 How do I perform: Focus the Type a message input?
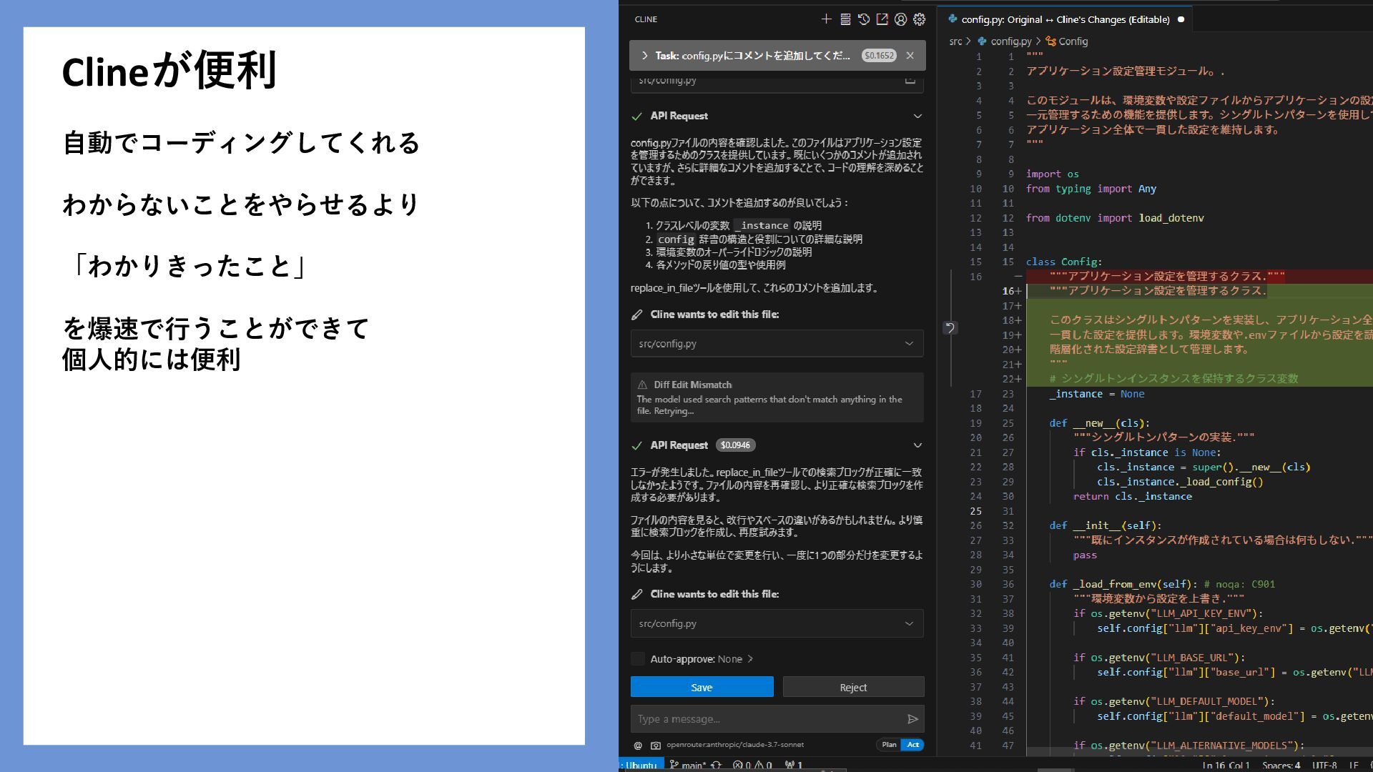[769, 719]
